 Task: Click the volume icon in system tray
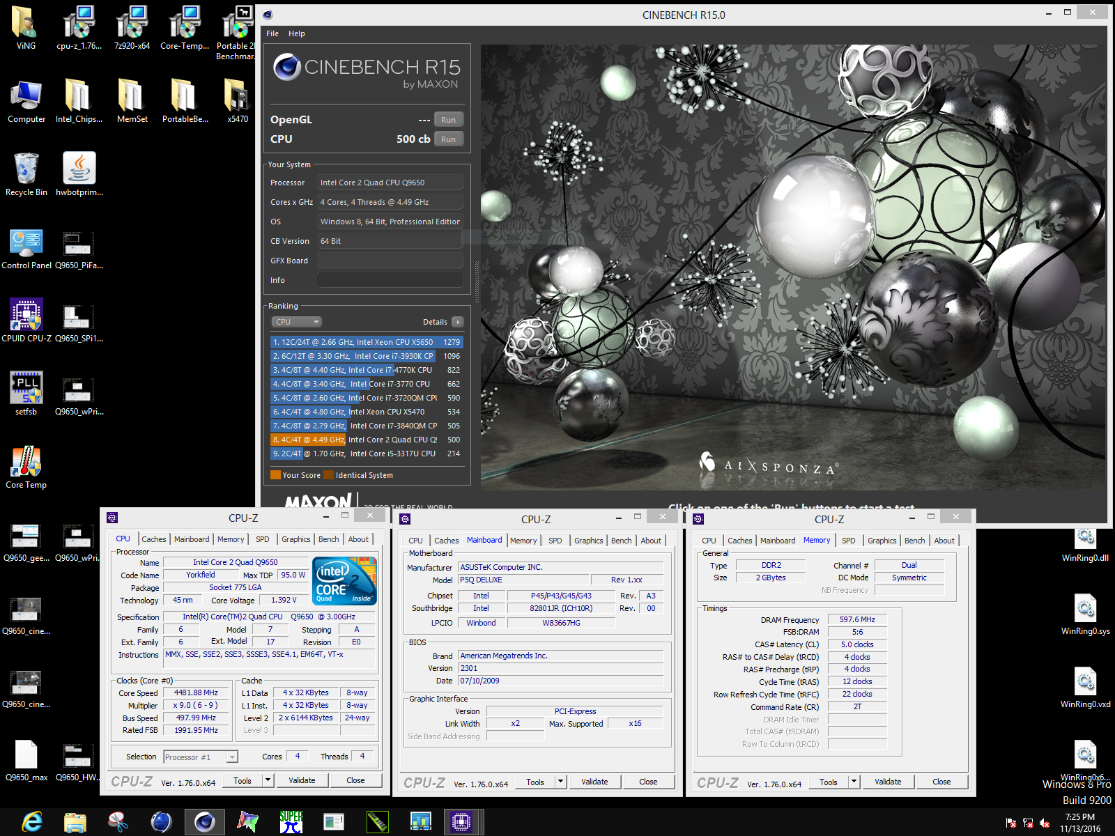pyautogui.click(x=1045, y=823)
